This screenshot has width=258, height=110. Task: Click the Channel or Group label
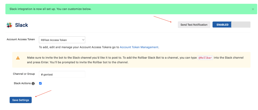pos(24,74)
